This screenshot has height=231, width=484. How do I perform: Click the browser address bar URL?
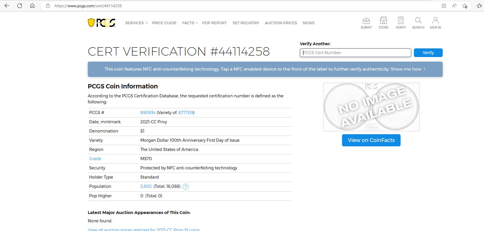[88, 6]
